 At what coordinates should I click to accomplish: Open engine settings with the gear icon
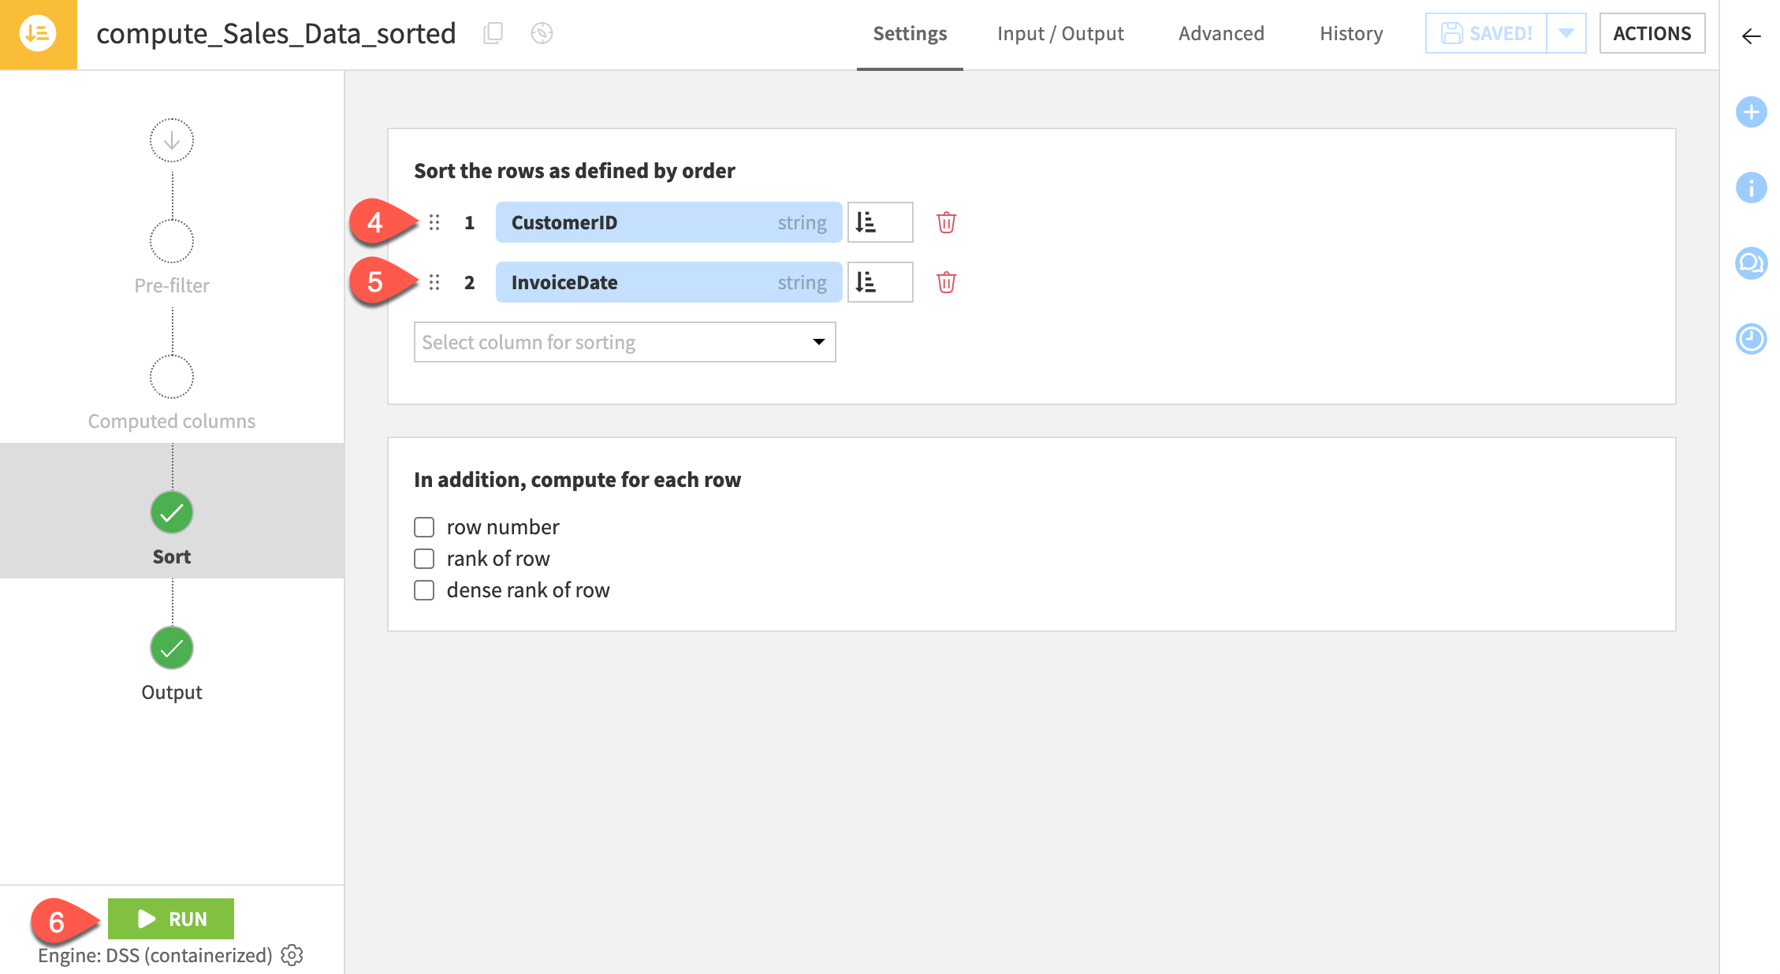[x=292, y=955]
